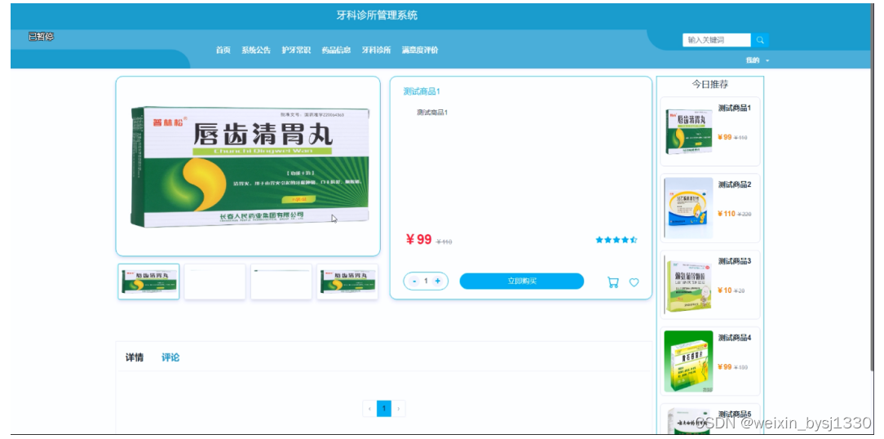Click the 立即购买 button

(x=521, y=281)
